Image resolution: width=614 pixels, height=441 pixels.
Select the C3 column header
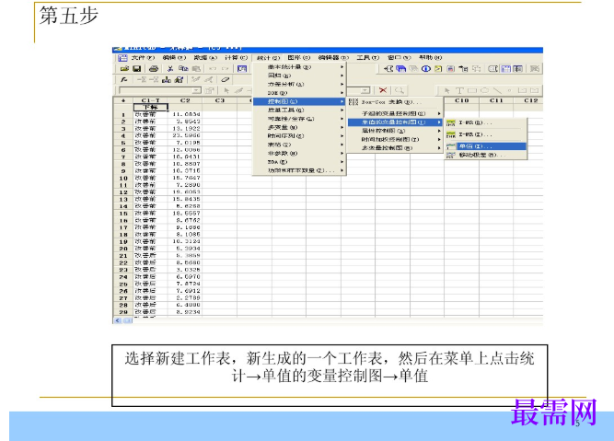click(220, 100)
